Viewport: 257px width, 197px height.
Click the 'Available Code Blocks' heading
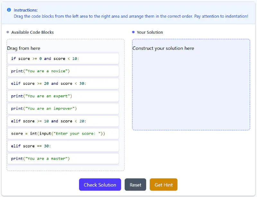coord(32,32)
